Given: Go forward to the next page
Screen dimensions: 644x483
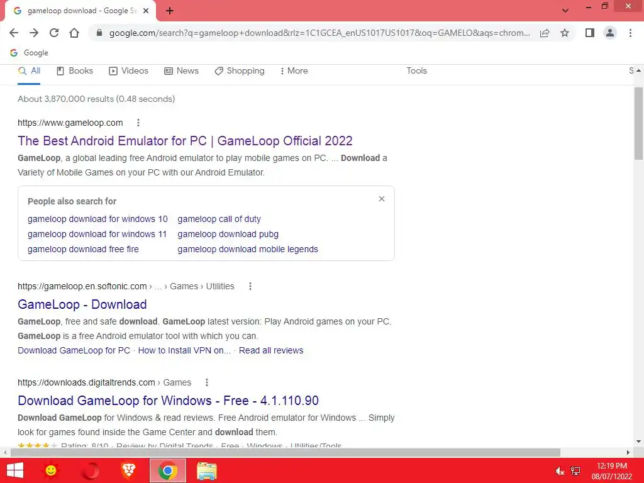Looking at the screenshot, I should [34, 33].
